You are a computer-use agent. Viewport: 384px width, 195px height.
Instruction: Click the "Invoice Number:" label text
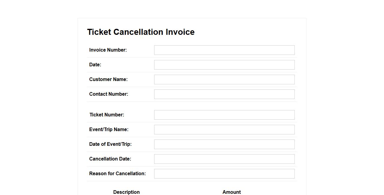coord(108,50)
